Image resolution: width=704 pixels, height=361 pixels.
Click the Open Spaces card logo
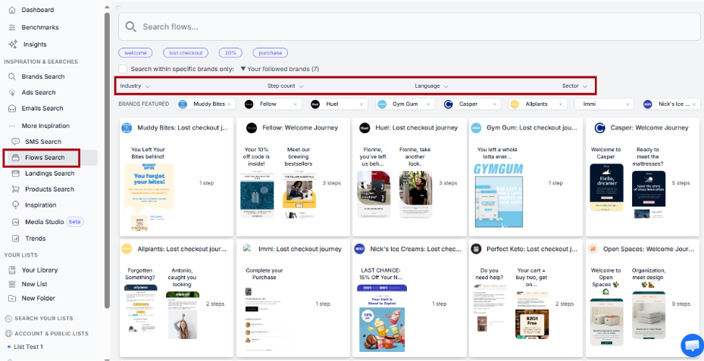tap(593, 249)
